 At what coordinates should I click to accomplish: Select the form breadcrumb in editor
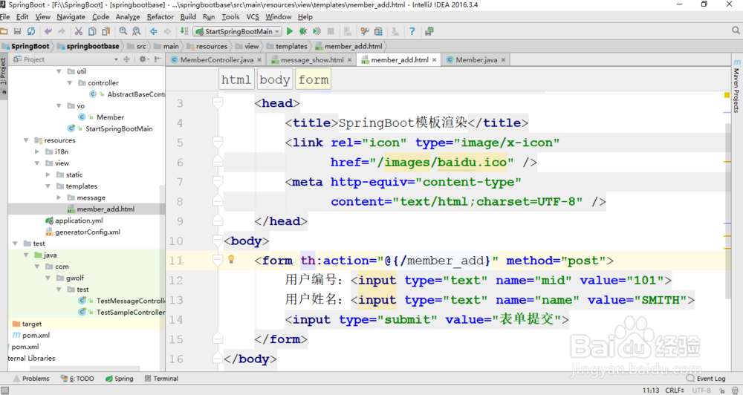click(x=314, y=79)
